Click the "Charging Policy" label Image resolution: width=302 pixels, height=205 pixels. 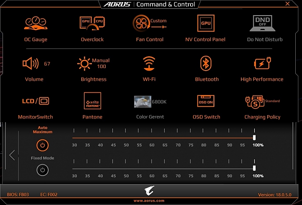click(262, 117)
